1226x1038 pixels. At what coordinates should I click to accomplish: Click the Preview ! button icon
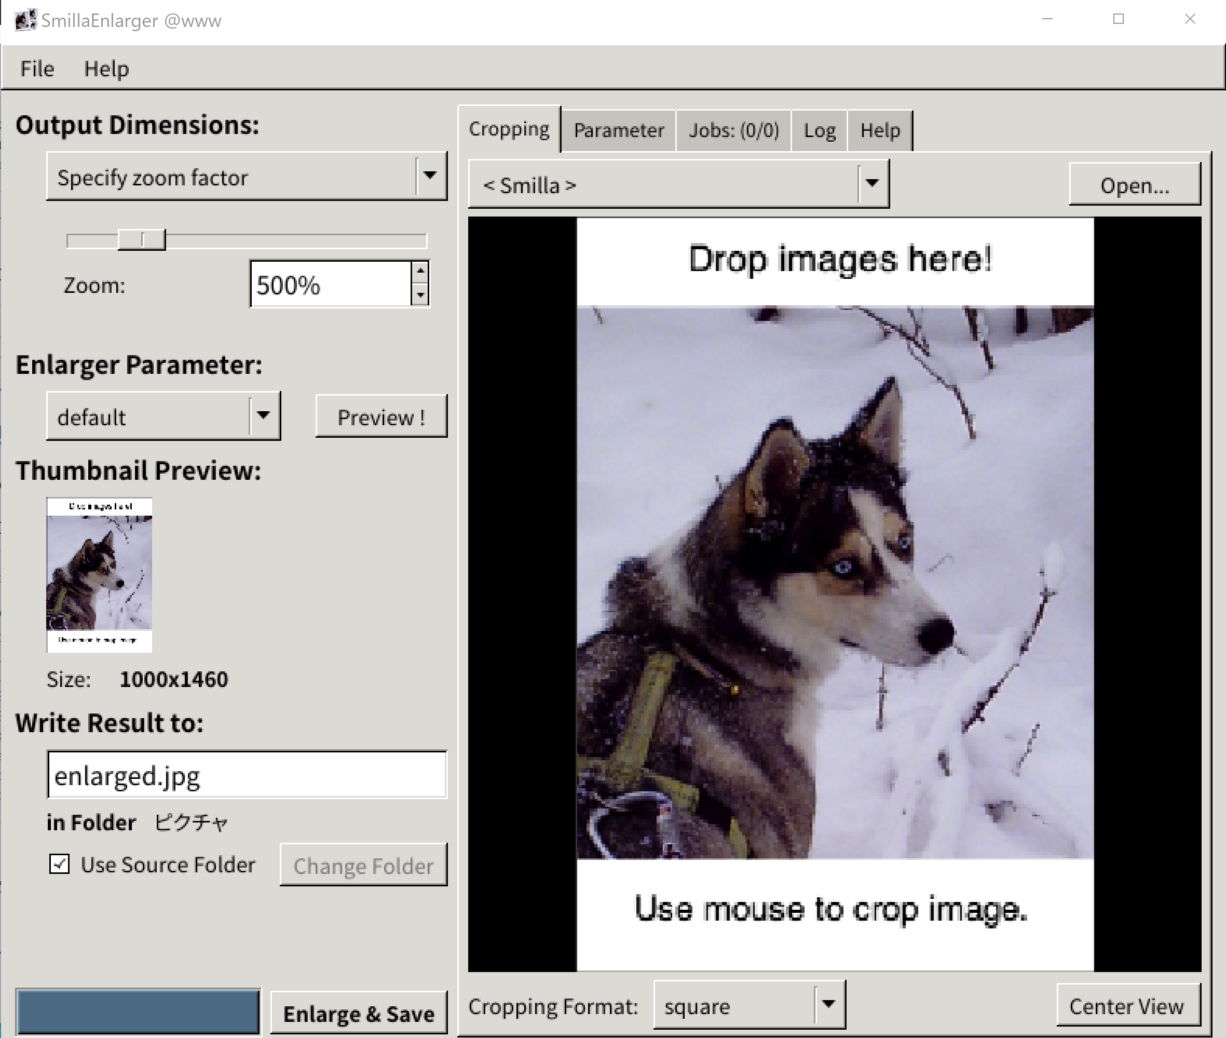tap(382, 418)
